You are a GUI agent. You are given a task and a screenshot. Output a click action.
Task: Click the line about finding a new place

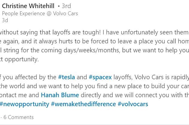(x=94, y=86)
